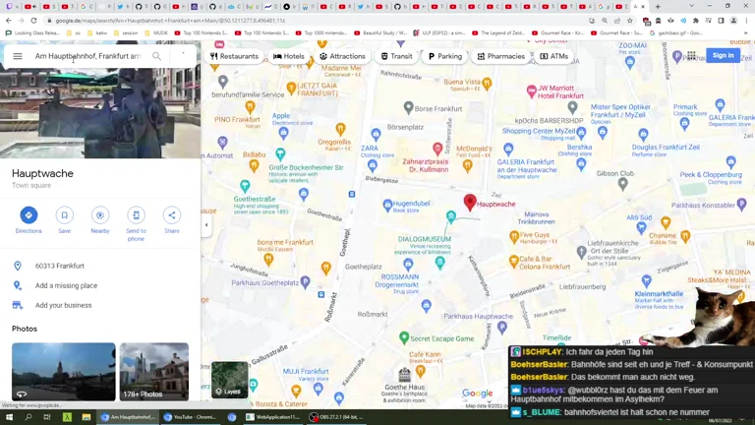The image size is (755, 425).
Task: Select the Pharmacies category chip
Action: click(x=500, y=56)
